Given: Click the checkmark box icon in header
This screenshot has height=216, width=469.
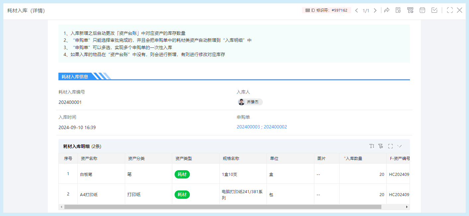Looking at the screenshot, I should coord(434,10).
